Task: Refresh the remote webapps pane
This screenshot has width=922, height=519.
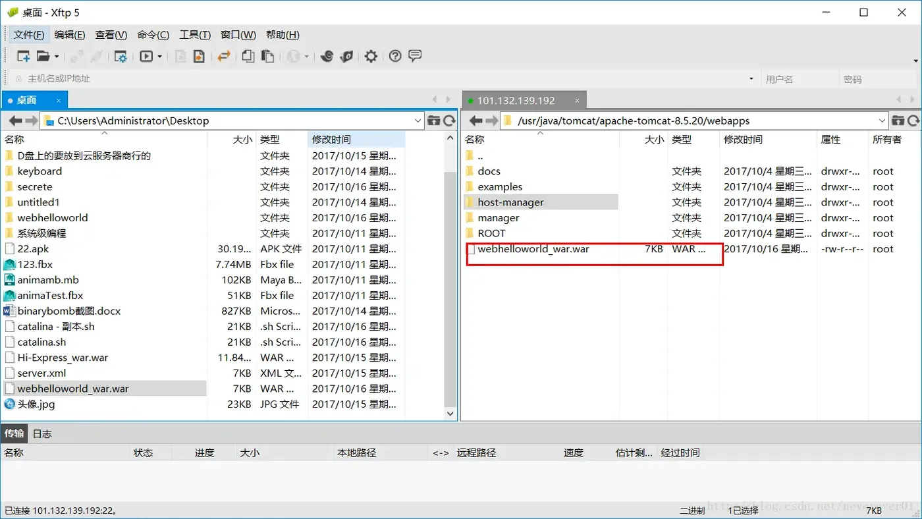Action: pos(913,121)
